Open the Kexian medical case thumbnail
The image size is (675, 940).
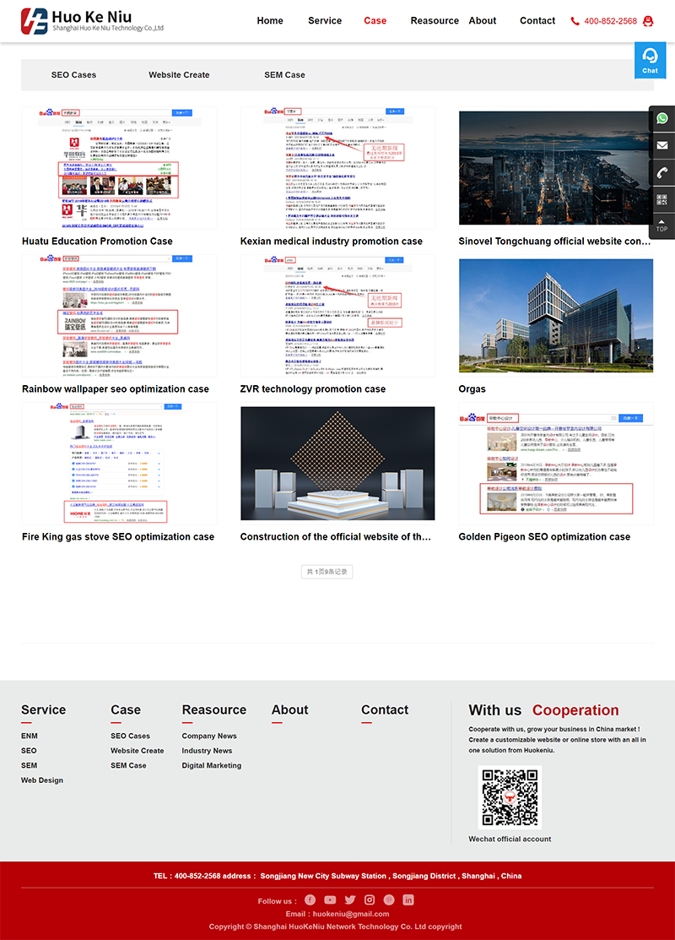click(x=337, y=168)
